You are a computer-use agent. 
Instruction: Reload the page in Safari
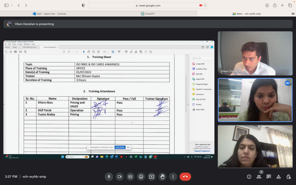pos(205,6)
